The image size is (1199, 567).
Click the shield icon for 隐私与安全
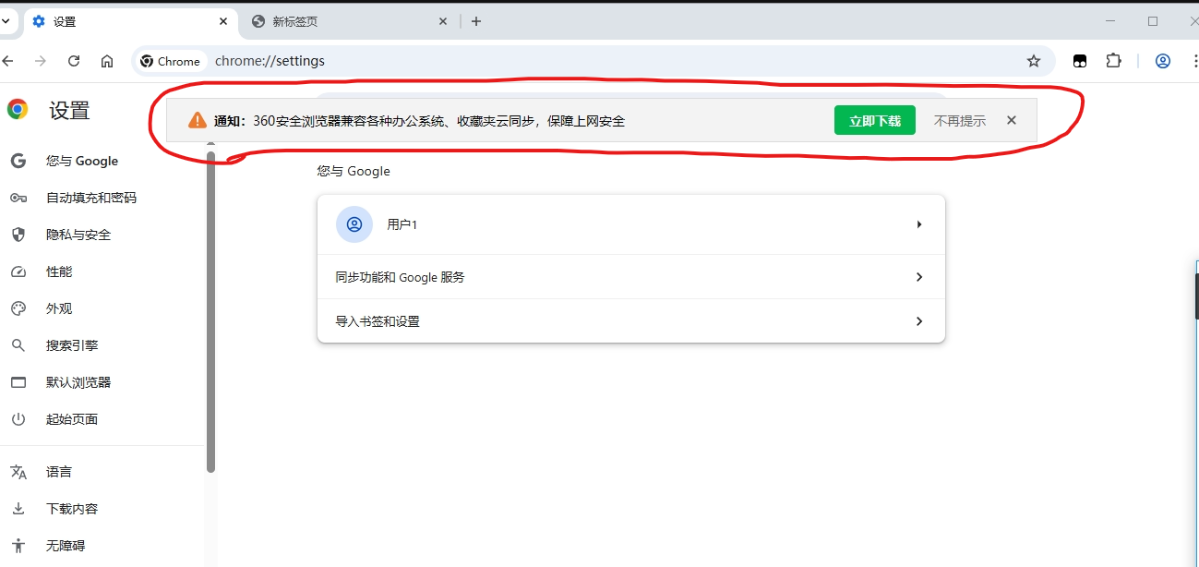(18, 235)
